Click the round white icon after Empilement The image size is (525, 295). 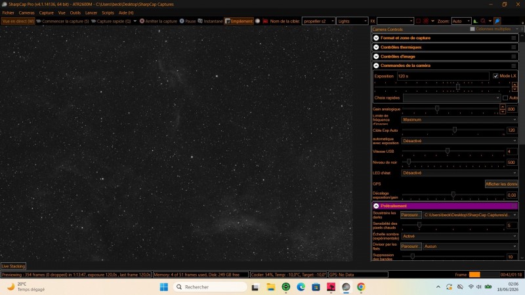click(x=257, y=21)
